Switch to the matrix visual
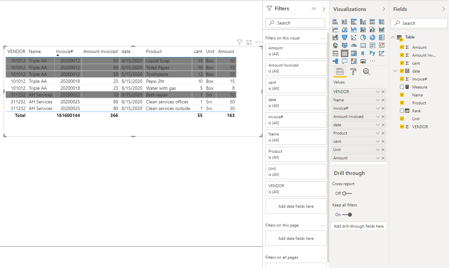The width and height of the screenshot is (449, 268). [x=354, y=53]
